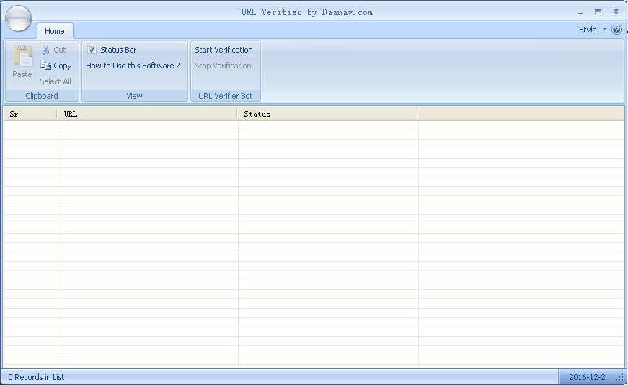Viewport: 628px width, 385px height.
Task: Click the Status column header
Action: [x=327, y=114]
